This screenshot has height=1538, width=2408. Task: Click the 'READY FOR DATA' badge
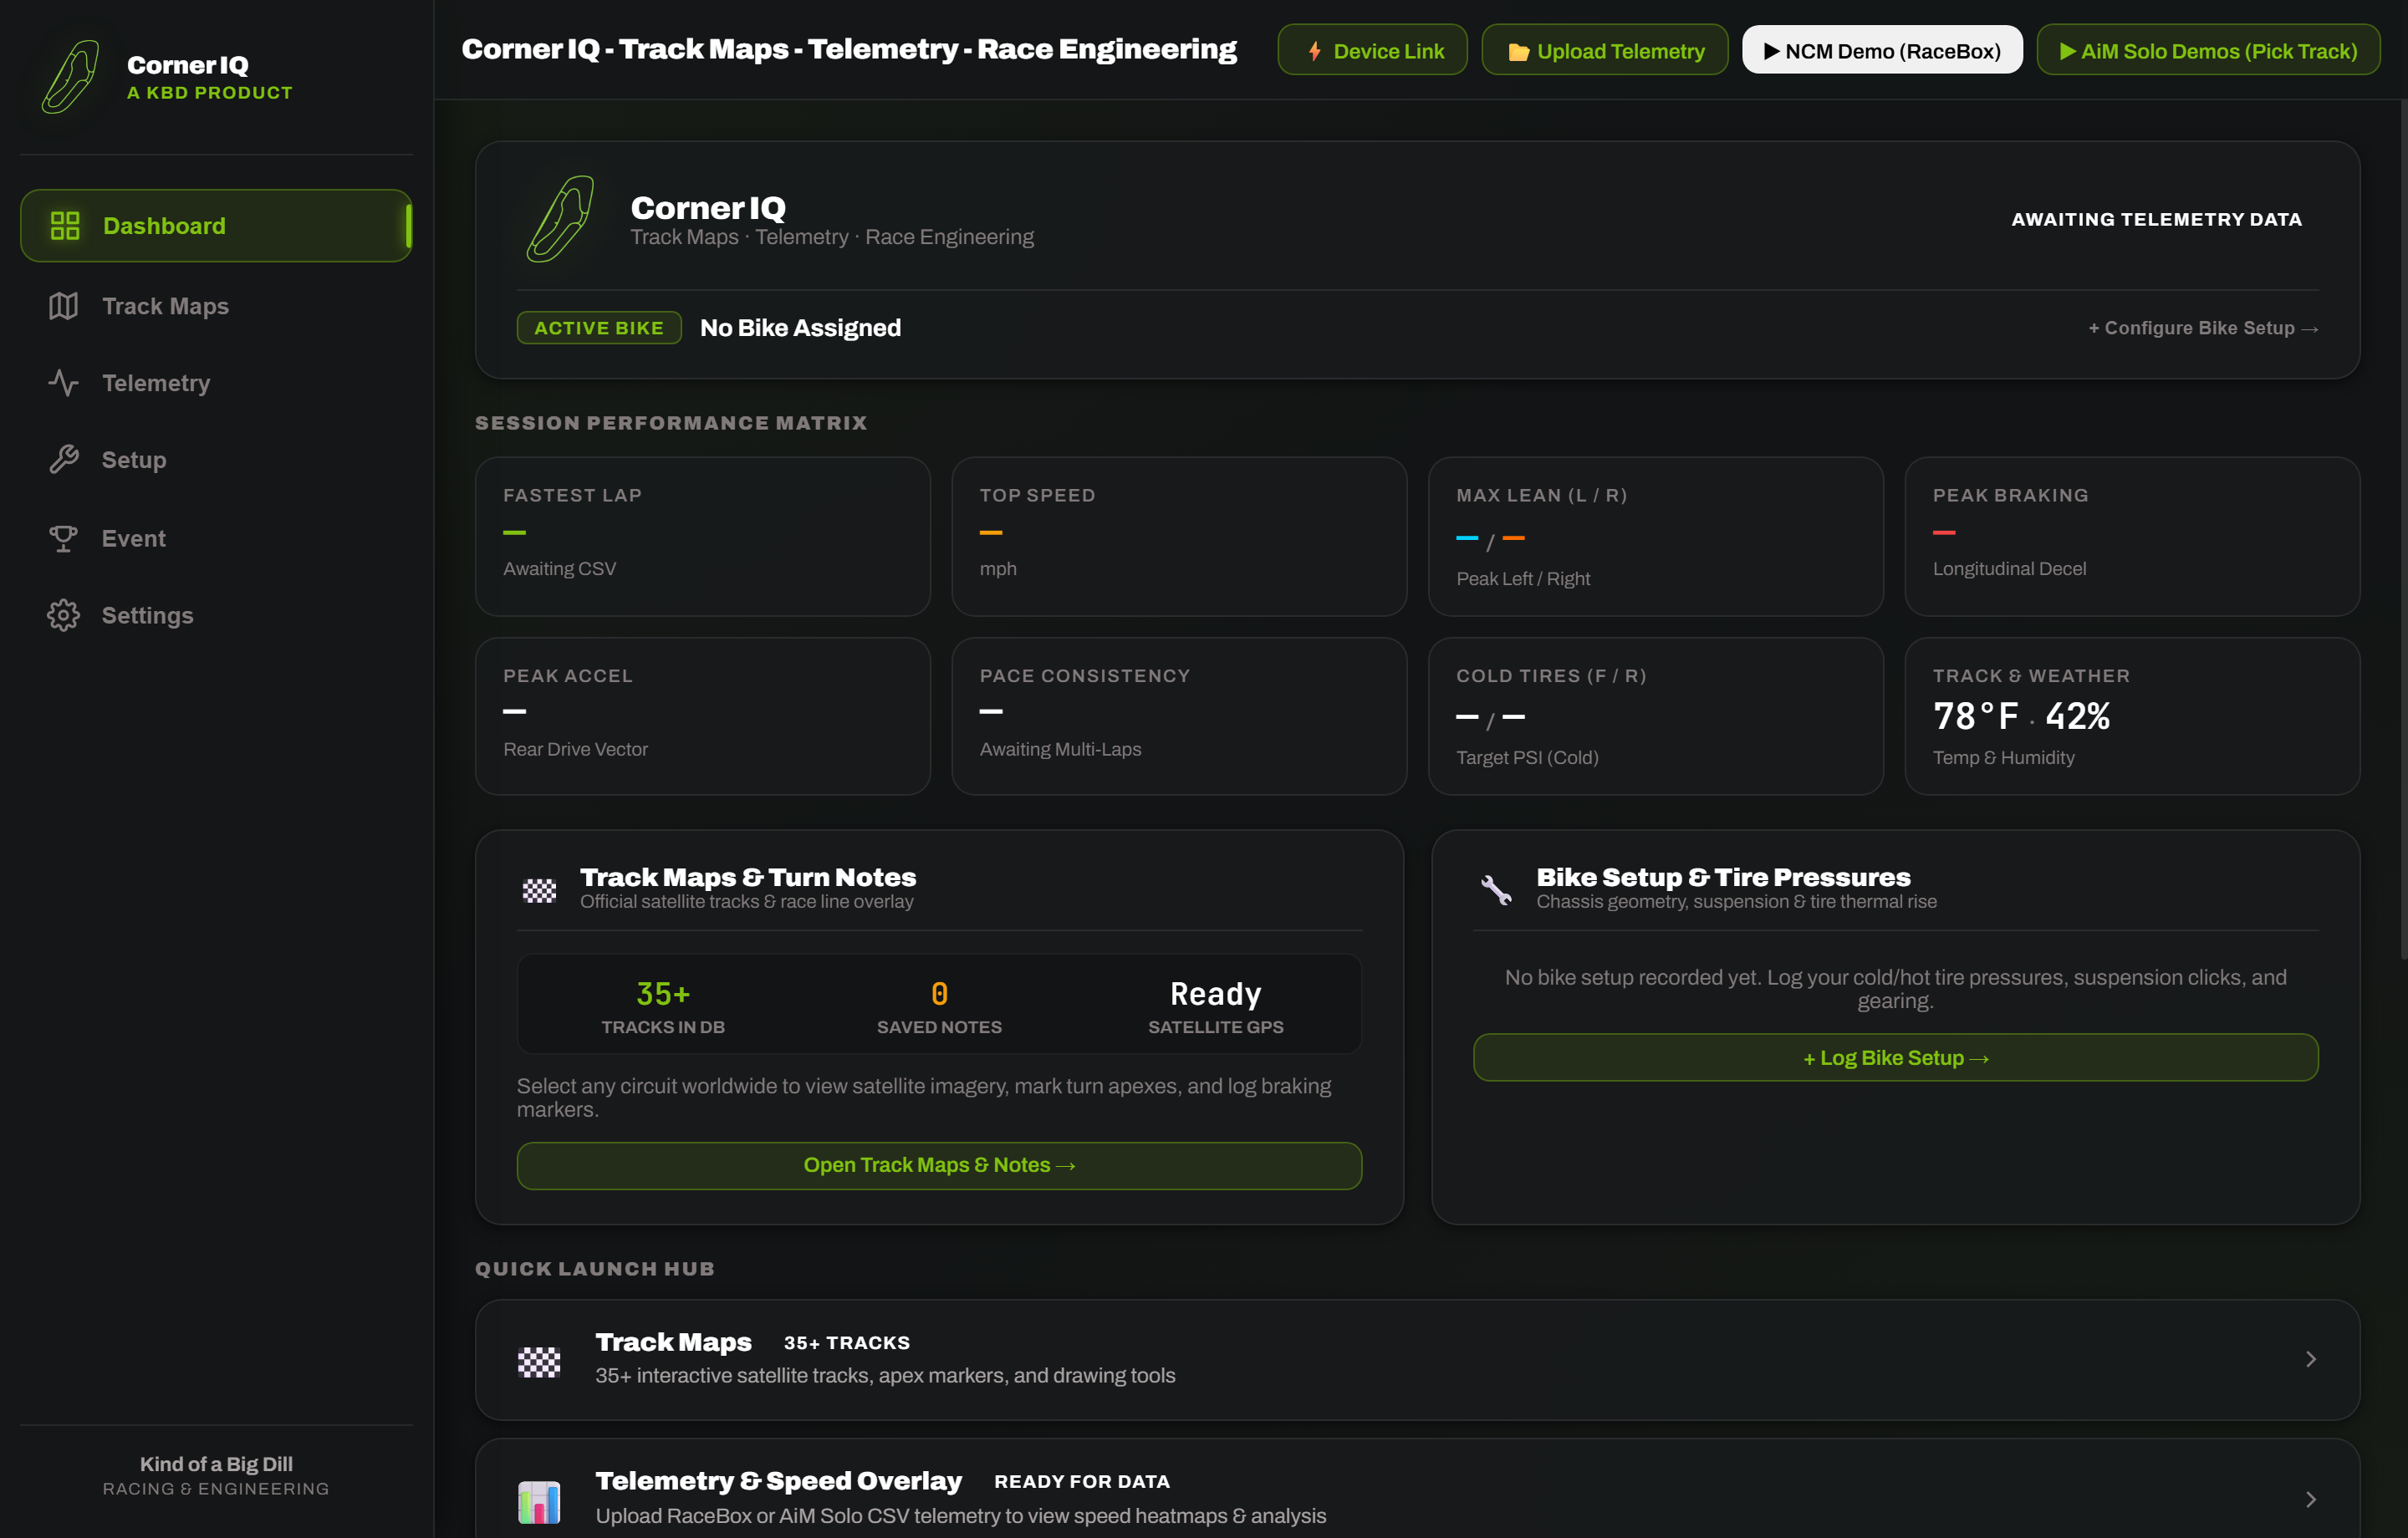(x=1081, y=1481)
